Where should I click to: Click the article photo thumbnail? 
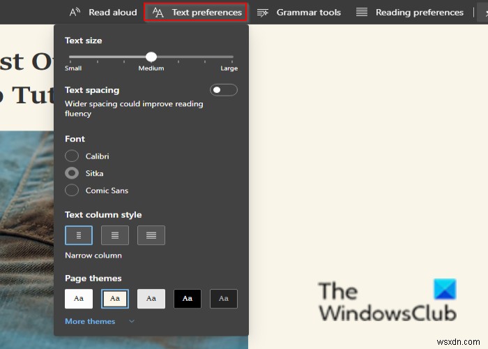pyautogui.click(x=27, y=240)
